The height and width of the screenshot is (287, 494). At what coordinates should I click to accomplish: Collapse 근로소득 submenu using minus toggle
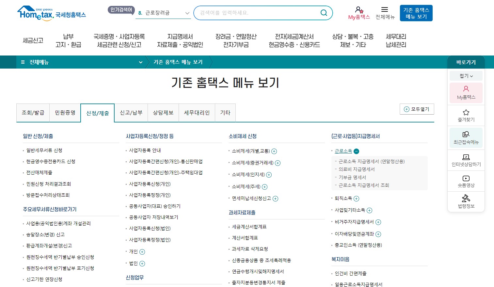(357, 151)
